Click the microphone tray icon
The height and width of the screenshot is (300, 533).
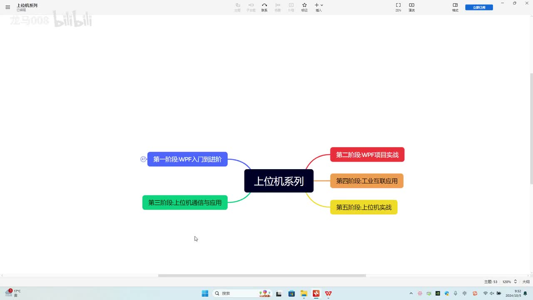pos(456,293)
